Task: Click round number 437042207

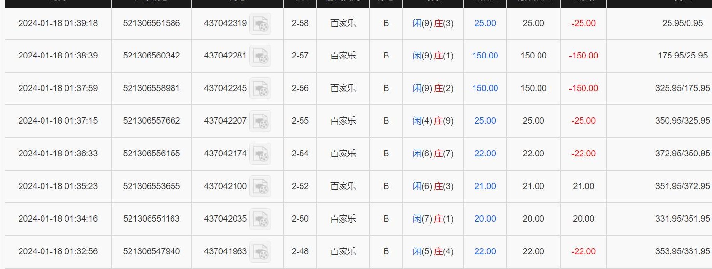Action: click(x=225, y=121)
